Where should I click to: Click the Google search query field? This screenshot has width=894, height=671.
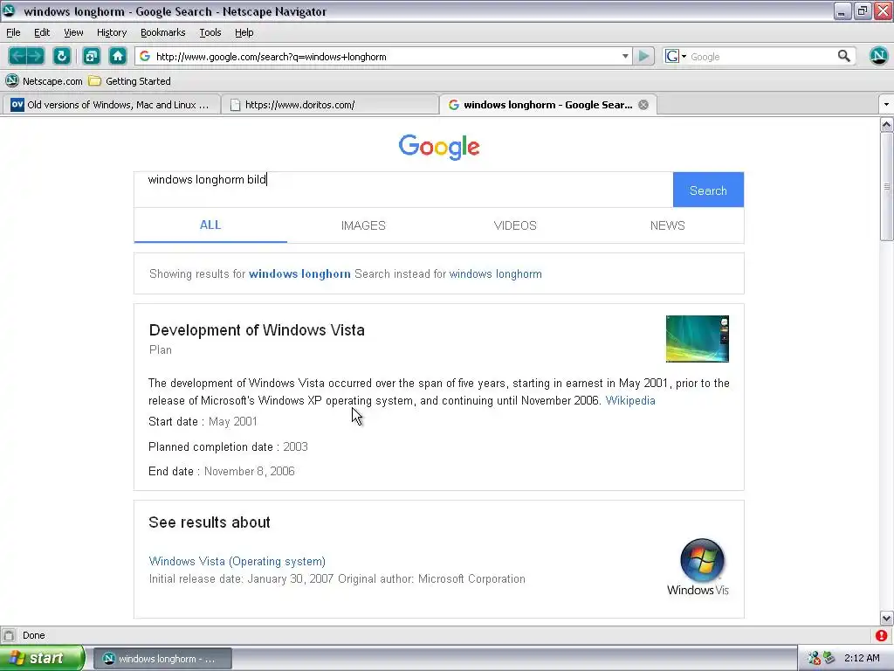(403, 190)
